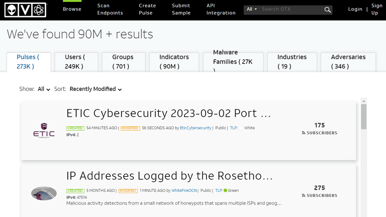Switch to the Groups (701) tab
The height and width of the screenshot is (217, 386).
pyautogui.click(x=124, y=62)
